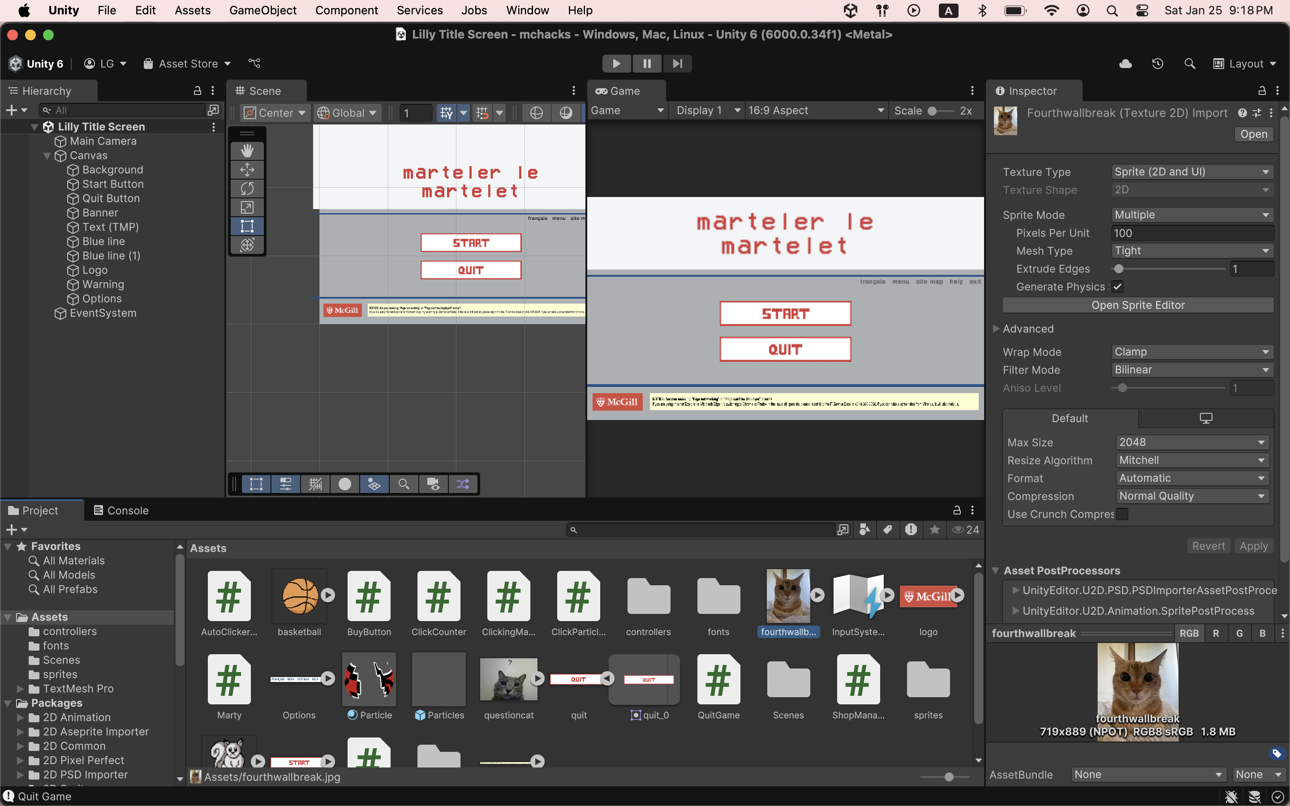The image size is (1290, 806).
Task: Click the Open Sprite Editor button
Action: pos(1138,305)
